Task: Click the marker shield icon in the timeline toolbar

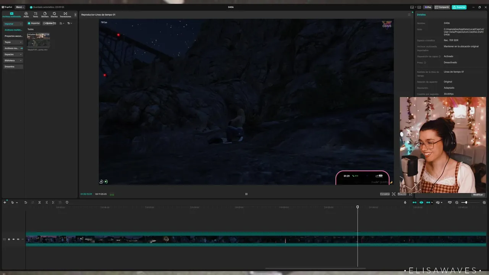Action: coord(67,202)
